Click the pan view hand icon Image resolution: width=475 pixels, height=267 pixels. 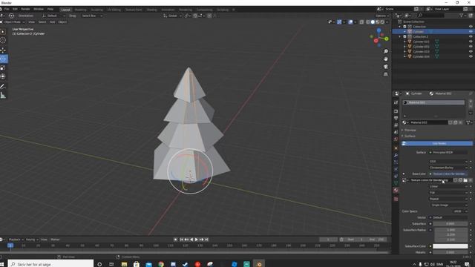tap(386, 59)
